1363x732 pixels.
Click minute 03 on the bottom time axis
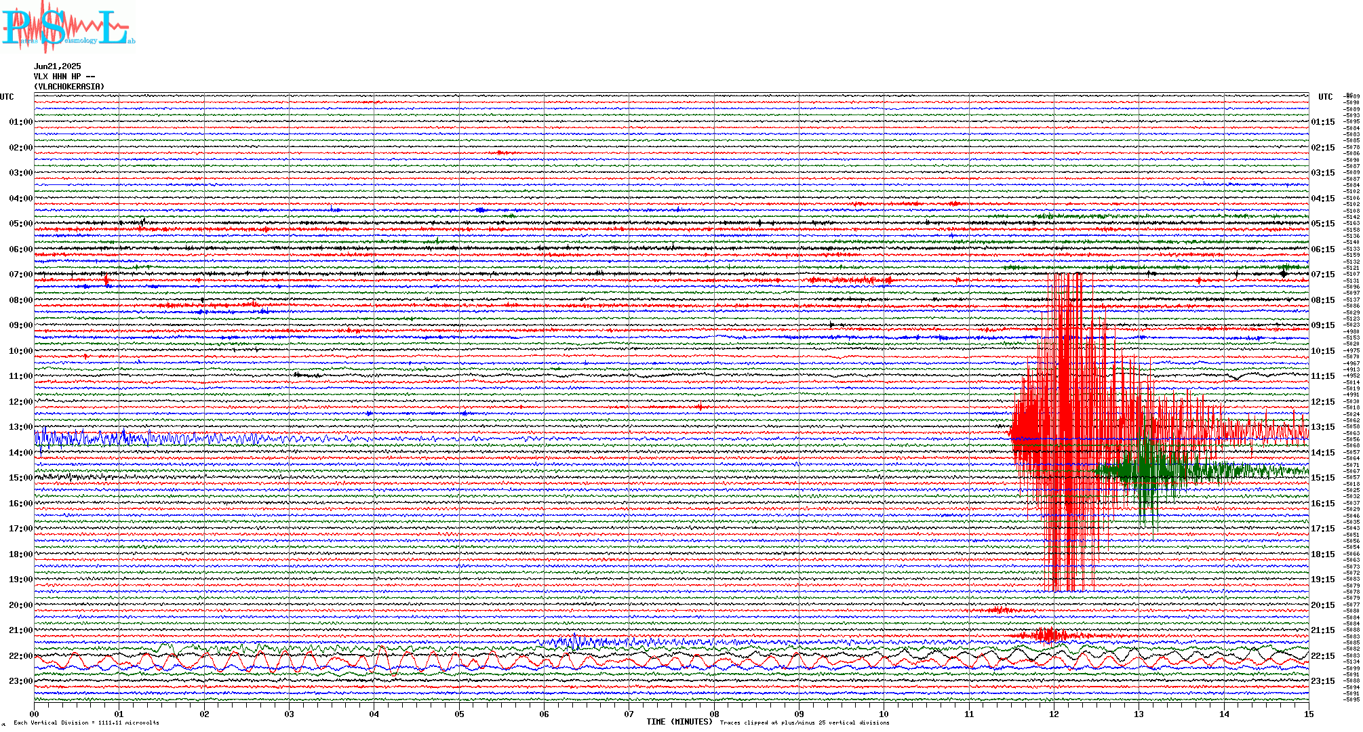(x=290, y=714)
